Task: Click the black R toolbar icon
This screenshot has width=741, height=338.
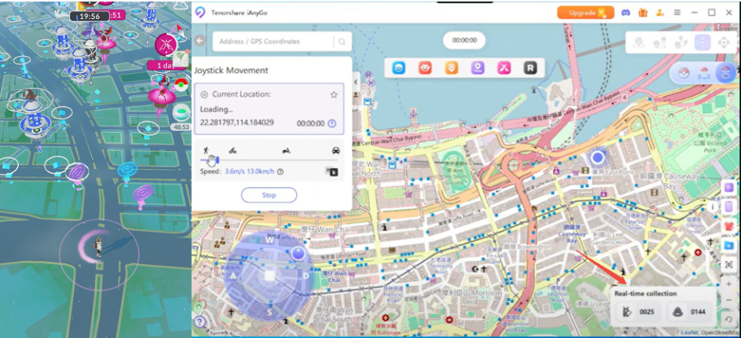Action: 530,68
